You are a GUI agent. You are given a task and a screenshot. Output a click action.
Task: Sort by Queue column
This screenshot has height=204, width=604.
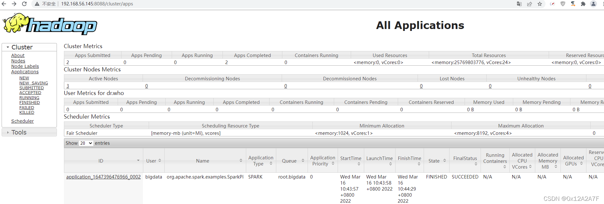pyautogui.click(x=303, y=161)
